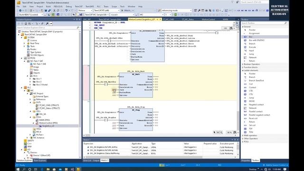
Task: Pick the TOF timer ladder element
Action: [251, 129]
